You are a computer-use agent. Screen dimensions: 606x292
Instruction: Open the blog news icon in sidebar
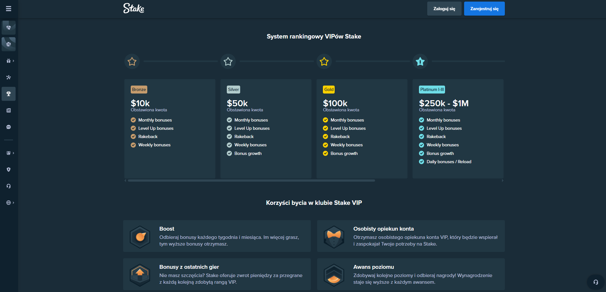[9, 110]
